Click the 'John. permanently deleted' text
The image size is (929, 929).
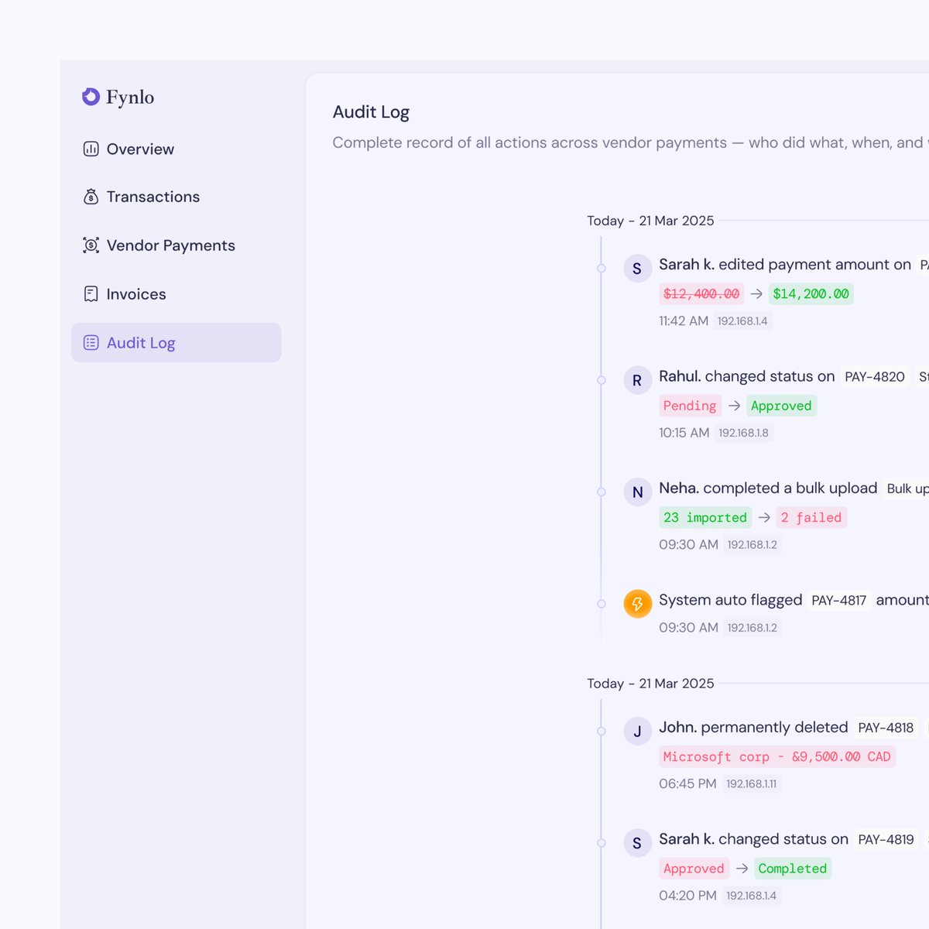(x=753, y=728)
